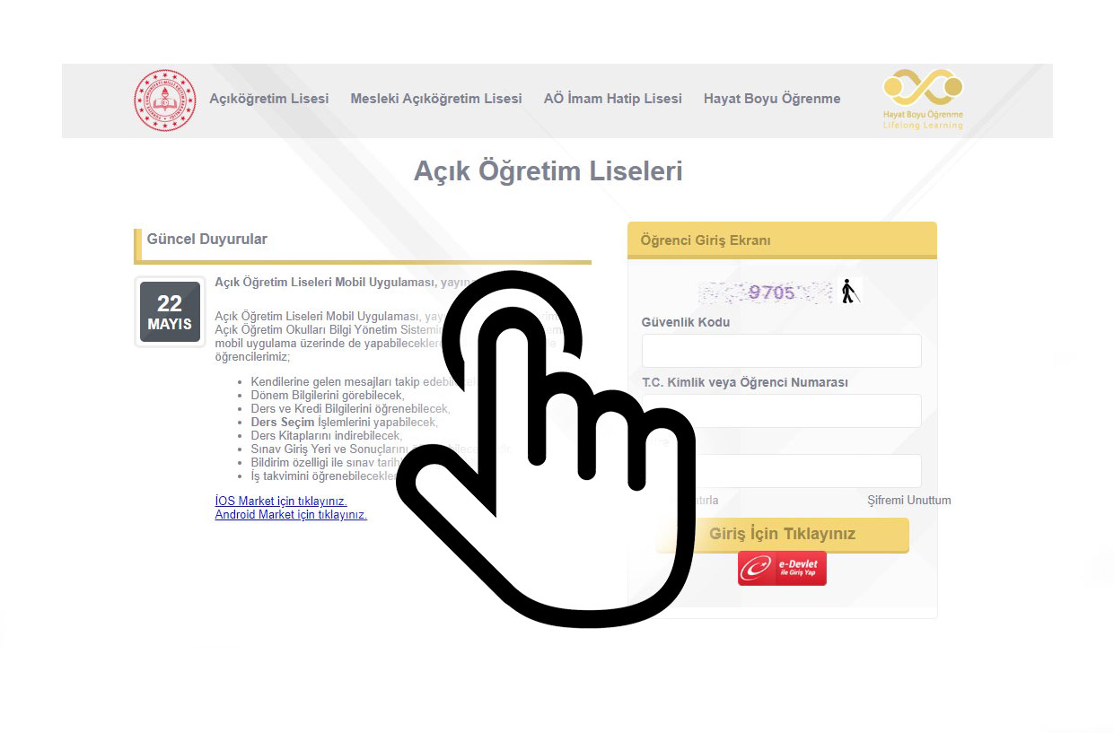The height and width of the screenshot is (733, 1114).
Task: Click the Ministry of Education red emblem logo
Action: coord(164,100)
